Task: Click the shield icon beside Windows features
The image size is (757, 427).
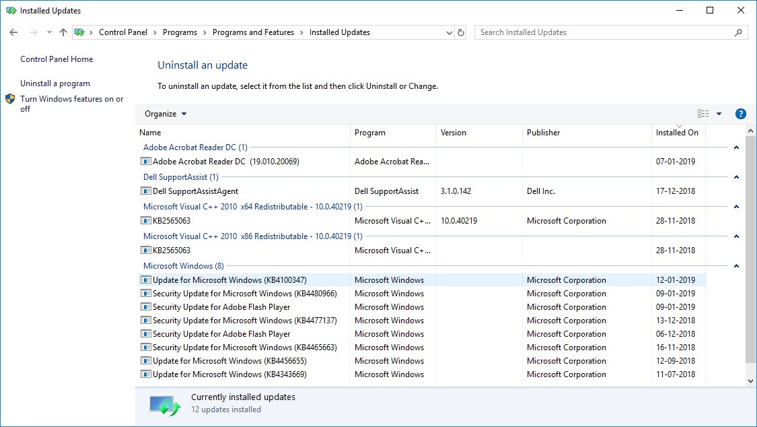Action: (10, 99)
